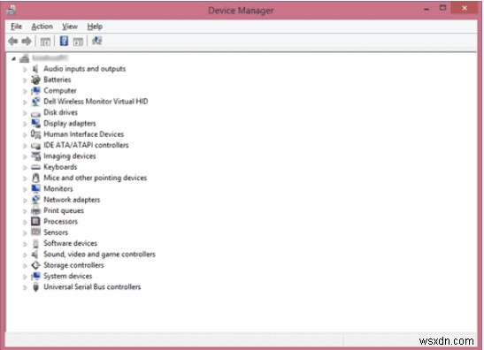This screenshot has width=484, height=350.
Task: Click the root computer node icon
Action: (x=25, y=58)
